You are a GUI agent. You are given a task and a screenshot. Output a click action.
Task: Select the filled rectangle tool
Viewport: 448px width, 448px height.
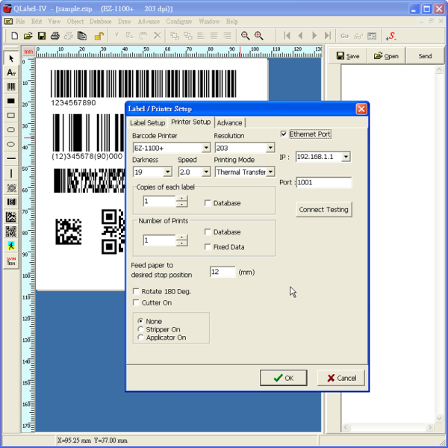point(11,101)
